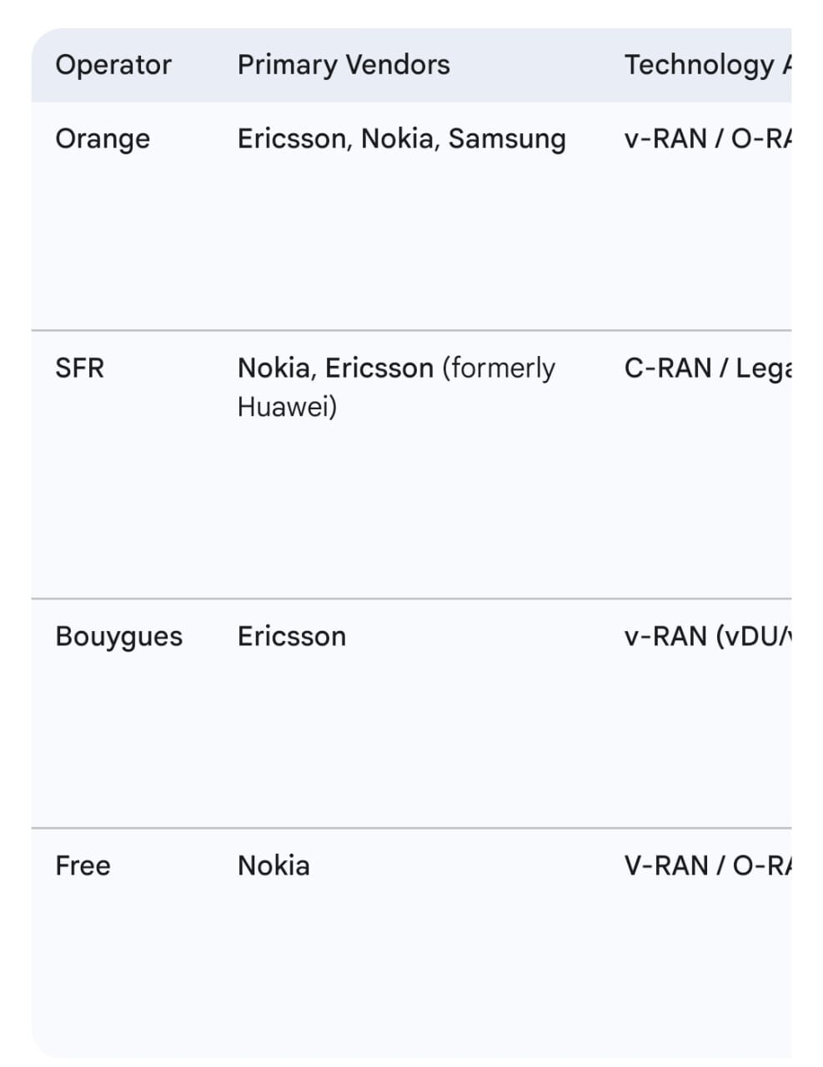Screen dimensions: 823x1067
Task: Select the Orange operator cell
Action: pos(103,138)
